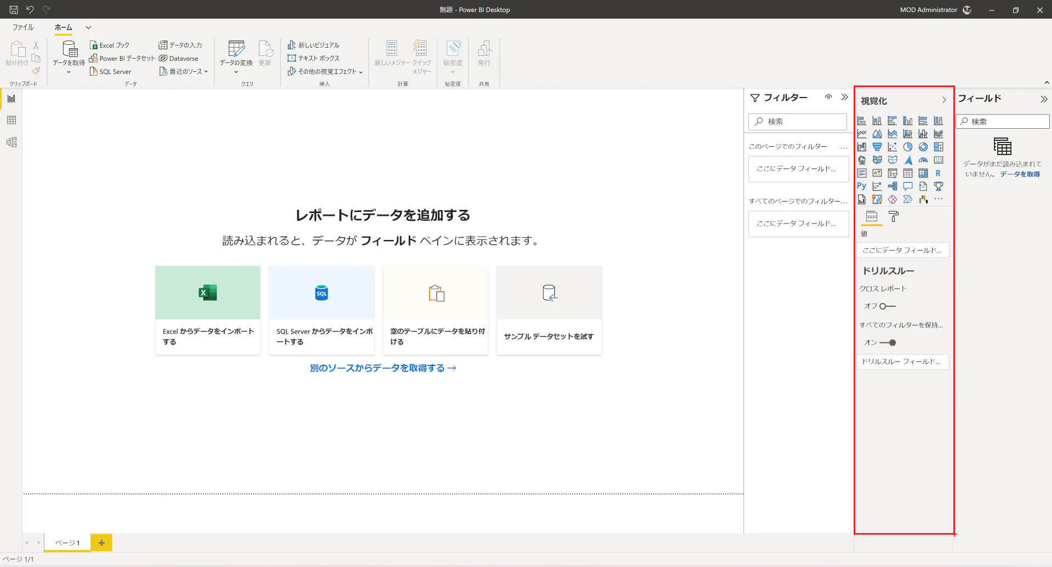Add an Azure map visual

(908, 160)
